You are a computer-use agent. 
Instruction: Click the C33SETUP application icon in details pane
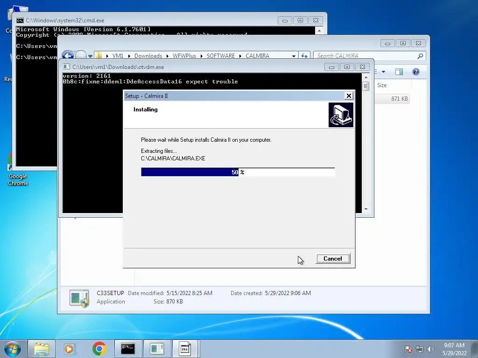79,298
